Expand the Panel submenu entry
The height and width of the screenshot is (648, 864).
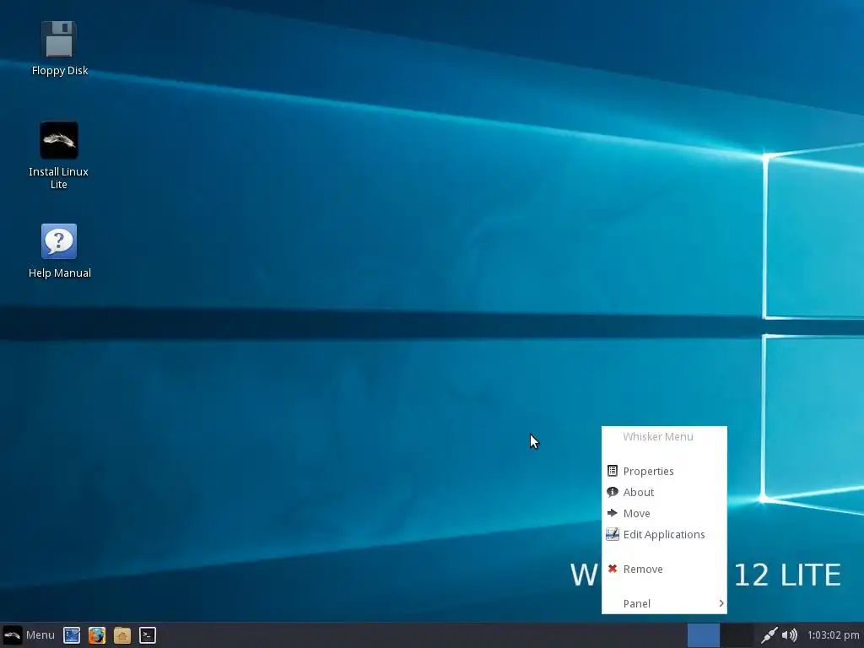click(664, 603)
